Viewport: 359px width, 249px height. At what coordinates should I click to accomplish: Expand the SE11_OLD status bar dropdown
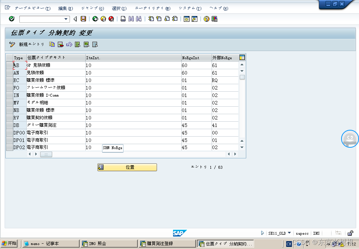[x=289, y=233]
